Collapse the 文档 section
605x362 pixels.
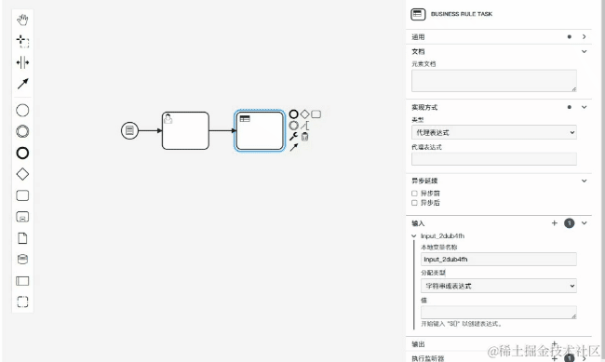click(584, 51)
